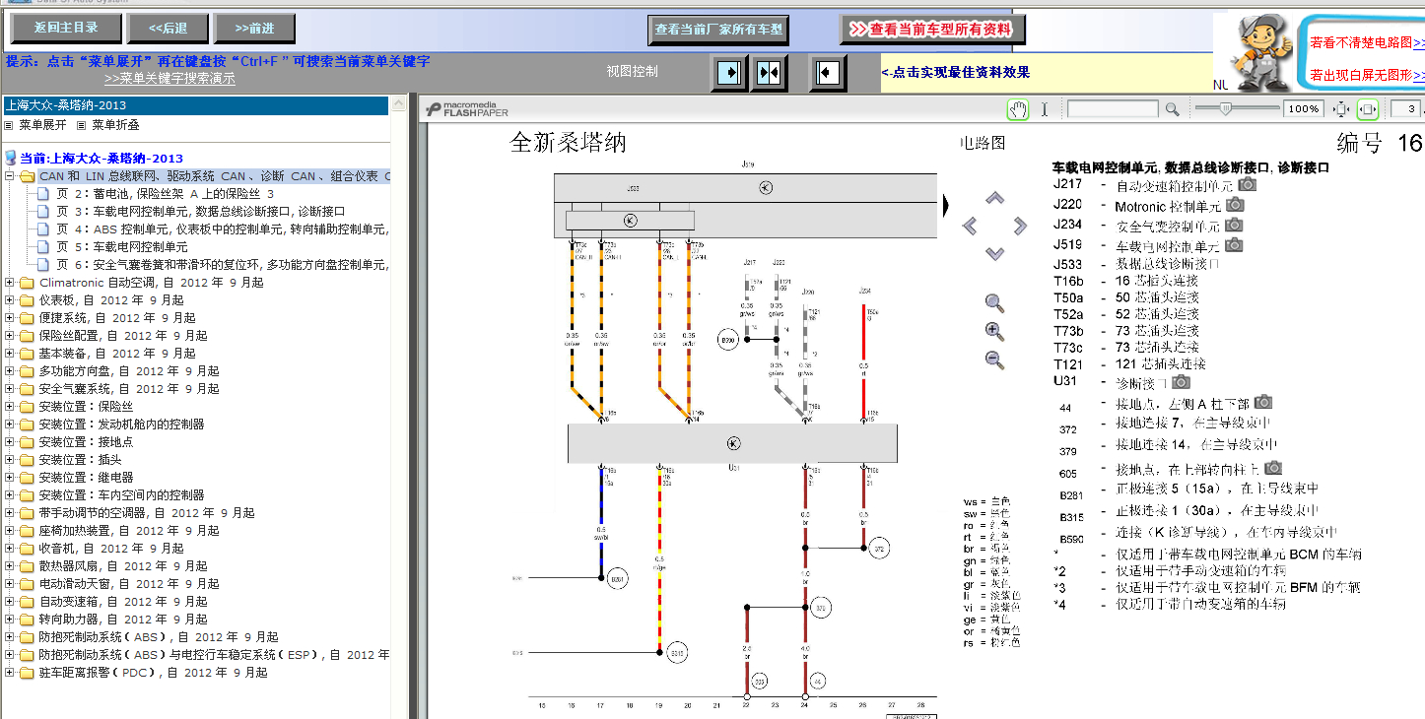
Task: Pan diagram right with the right arrow
Action: (x=1020, y=226)
